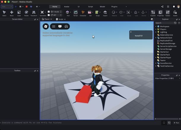Open the Material picker
Screen dimensions: 181x130
[x=114, y=12]
